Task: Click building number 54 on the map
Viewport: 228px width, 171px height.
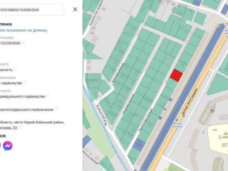Action: [210, 107]
